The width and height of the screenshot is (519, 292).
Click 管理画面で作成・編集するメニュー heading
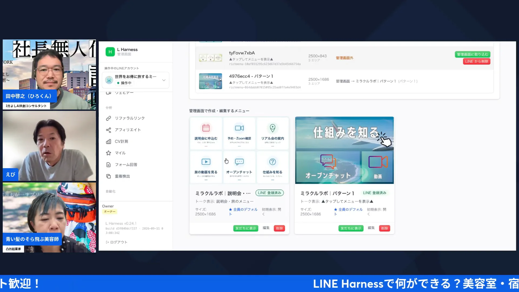coord(219,111)
